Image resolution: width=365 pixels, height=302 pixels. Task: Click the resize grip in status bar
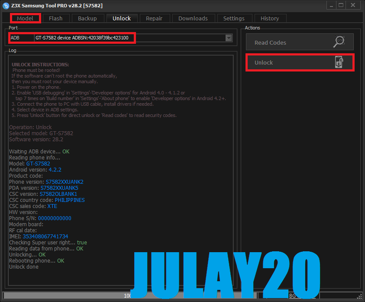point(359,296)
